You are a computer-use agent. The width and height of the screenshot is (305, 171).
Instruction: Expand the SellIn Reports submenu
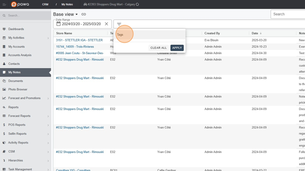pos(48,134)
